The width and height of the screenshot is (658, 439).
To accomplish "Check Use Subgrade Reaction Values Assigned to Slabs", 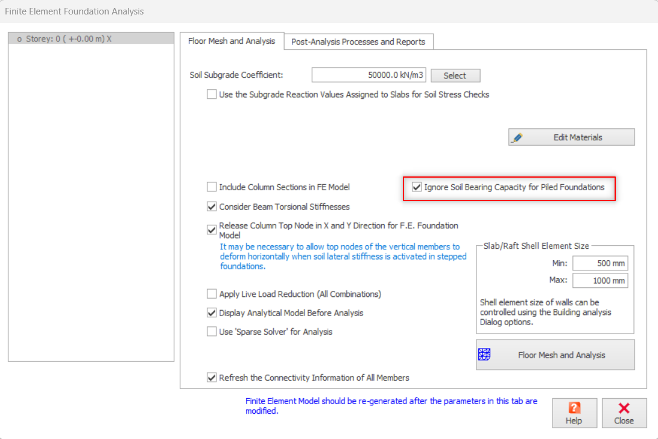I will pos(212,94).
